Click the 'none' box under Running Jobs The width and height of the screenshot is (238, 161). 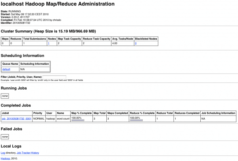pyautogui.click(x=5, y=96)
